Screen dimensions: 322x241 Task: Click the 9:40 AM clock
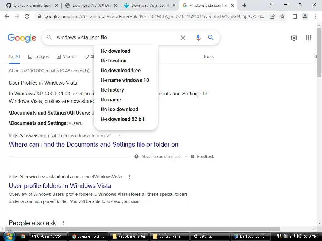310,236
